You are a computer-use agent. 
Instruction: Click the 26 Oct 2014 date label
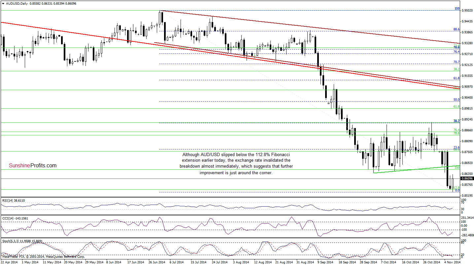(x=432, y=262)
